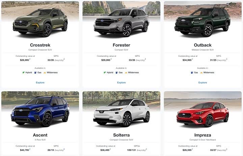The width and height of the screenshot is (243, 156).
Task: Select the blue Ascent car image
Action: pyautogui.click(x=40, y=111)
